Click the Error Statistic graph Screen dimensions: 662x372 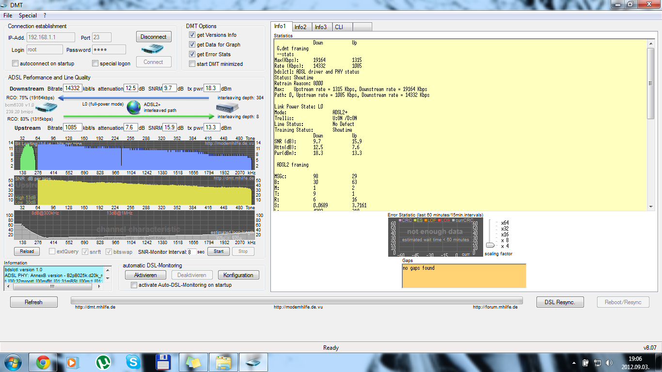pos(436,237)
